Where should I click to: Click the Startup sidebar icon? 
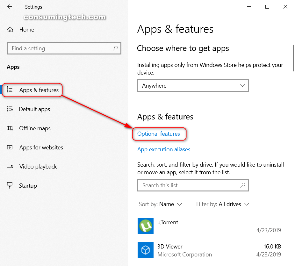(x=10, y=185)
